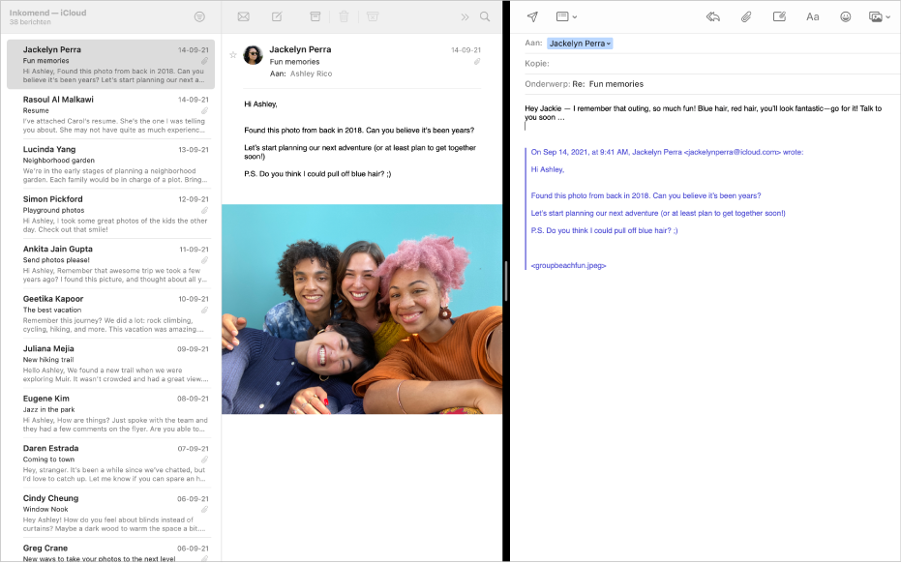Open the photo browser dropdown
901x564 pixels.
pyautogui.click(x=879, y=16)
